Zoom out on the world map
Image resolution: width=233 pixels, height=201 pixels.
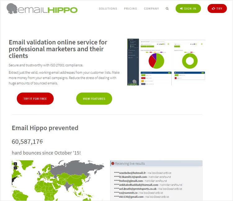[15, 168]
